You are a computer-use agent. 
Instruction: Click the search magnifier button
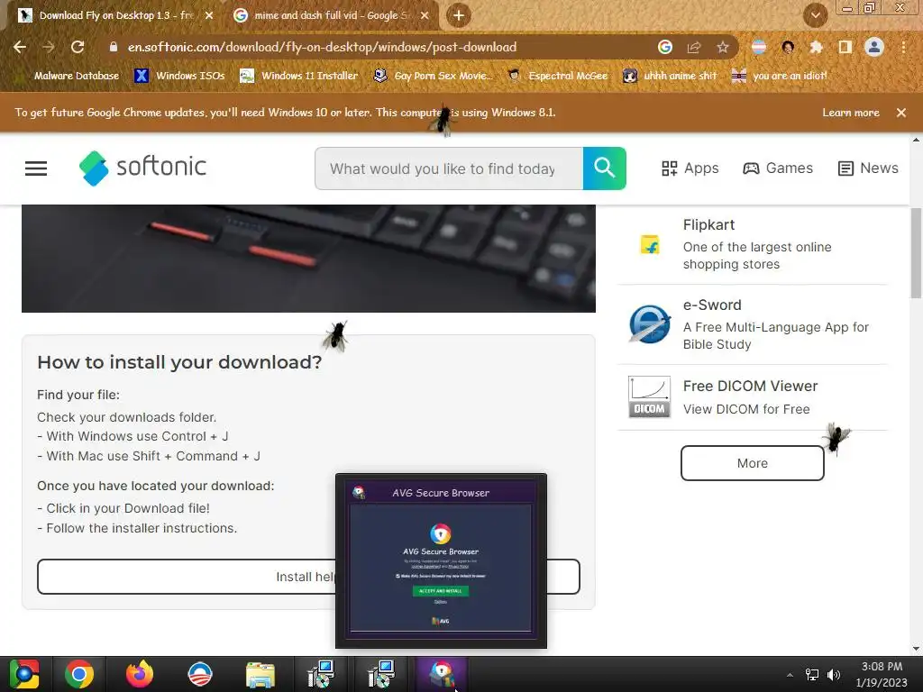tap(605, 168)
